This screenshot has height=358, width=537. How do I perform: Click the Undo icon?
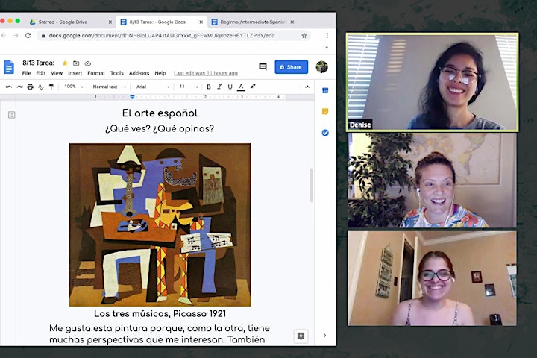[x=9, y=87]
